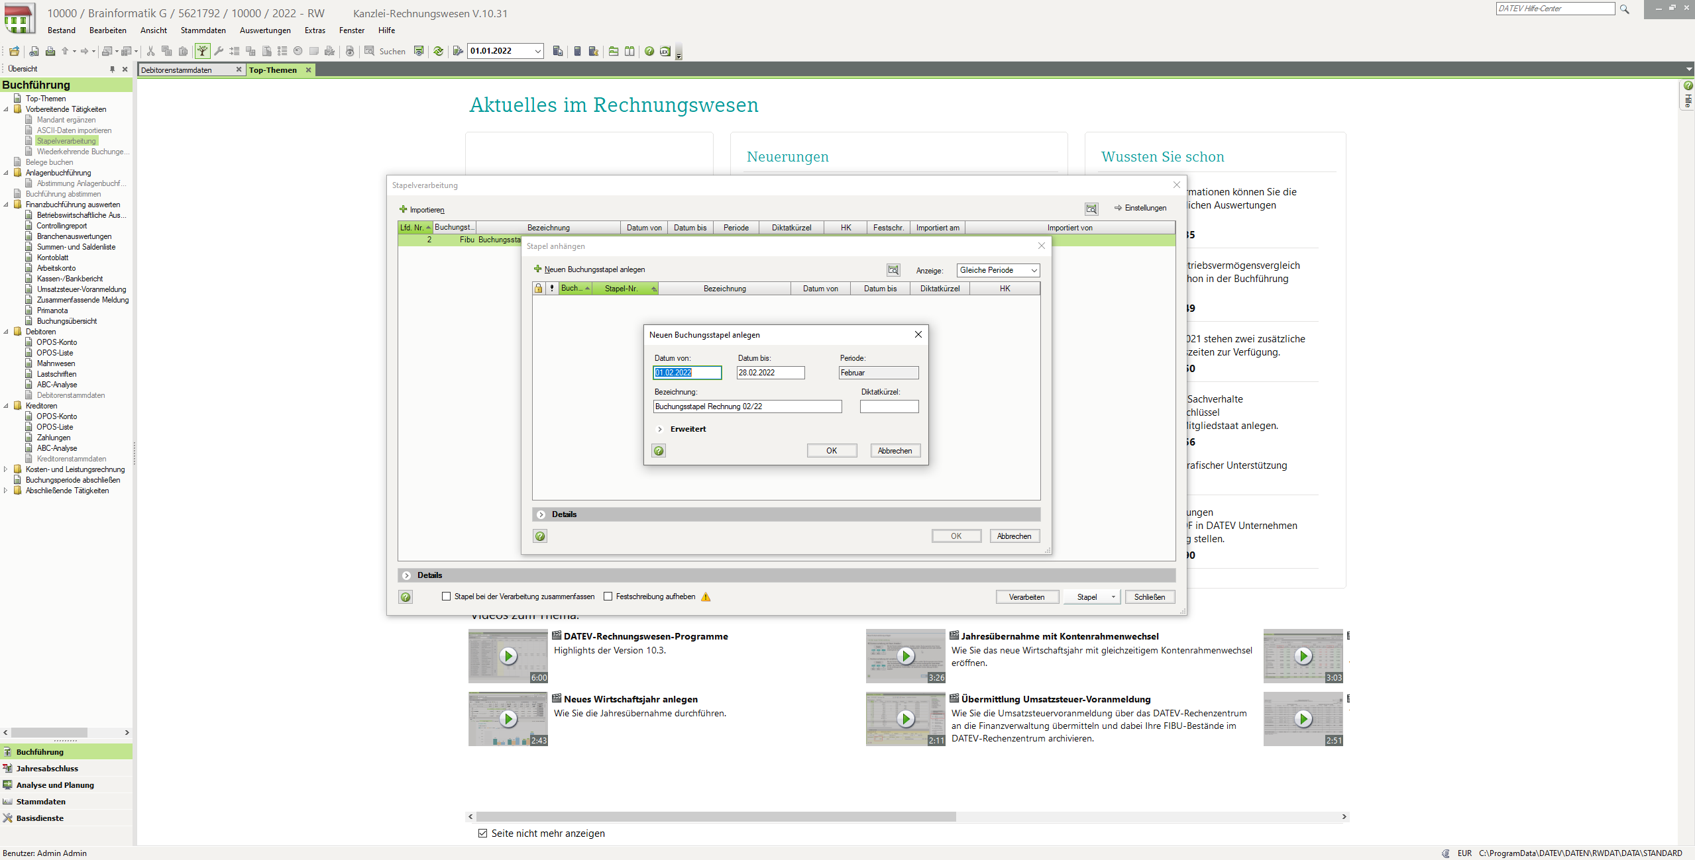1695x860 pixels.
Task: Enable Stapel bei der Verarbeitung zusammenfassen
Action: coord(447,597)
